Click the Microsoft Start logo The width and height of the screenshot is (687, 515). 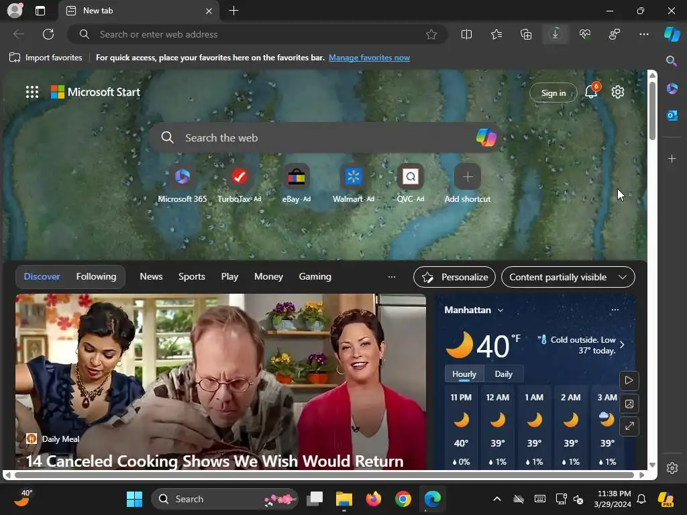coord(95,92)
